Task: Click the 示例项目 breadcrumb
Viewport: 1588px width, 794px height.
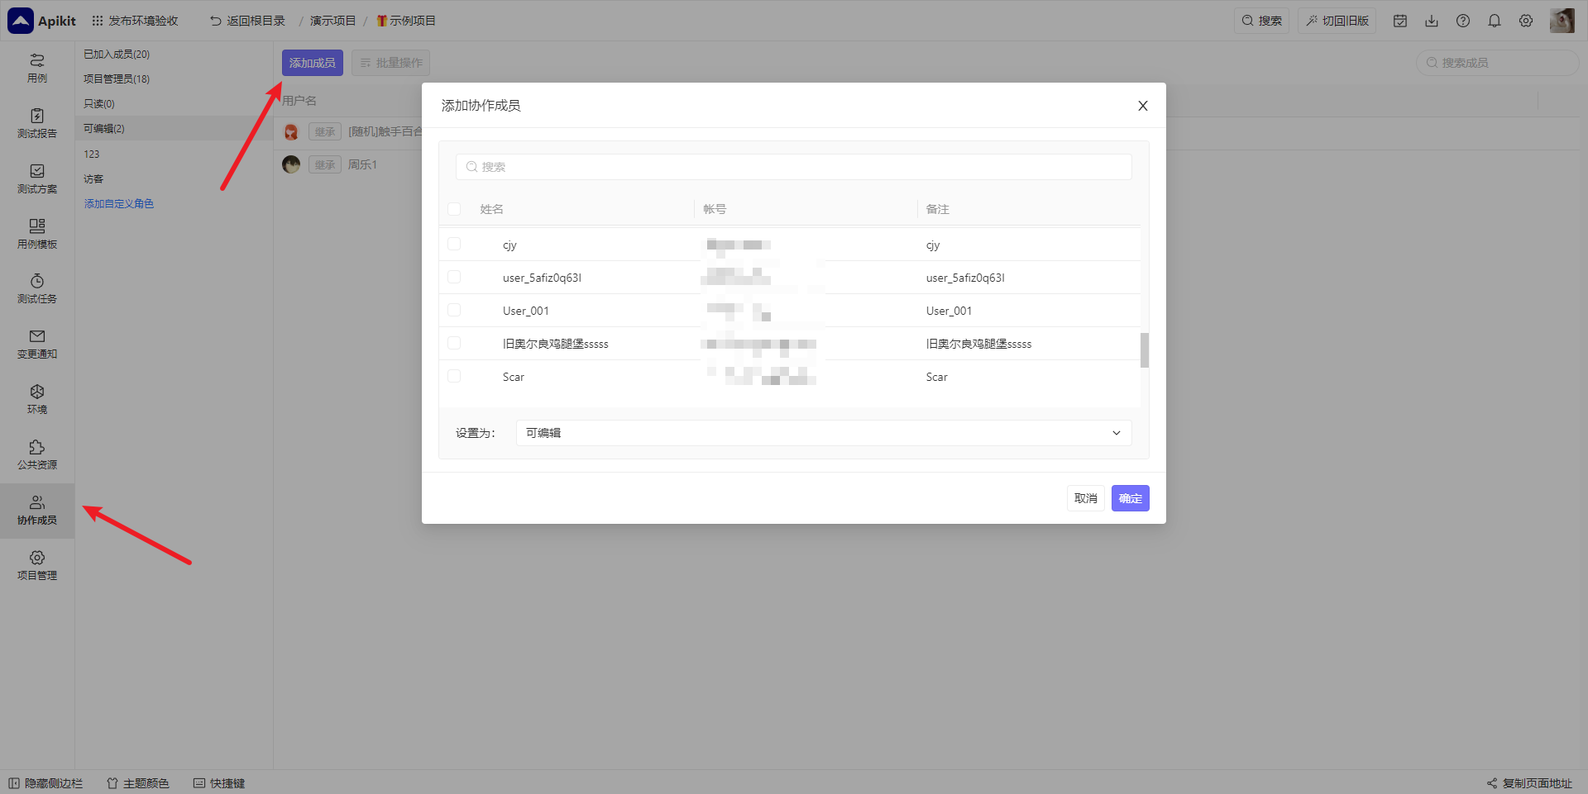Action: [406, 21]
